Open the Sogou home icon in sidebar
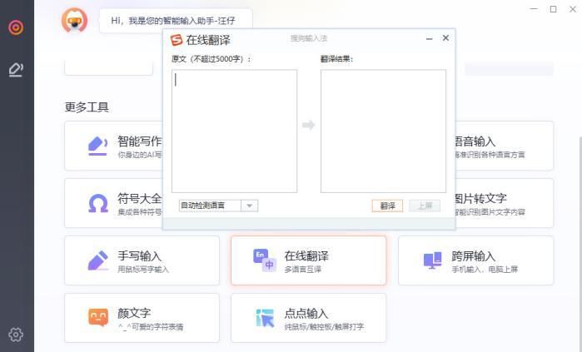The image size is (582, 352). (x=16, y=27)
